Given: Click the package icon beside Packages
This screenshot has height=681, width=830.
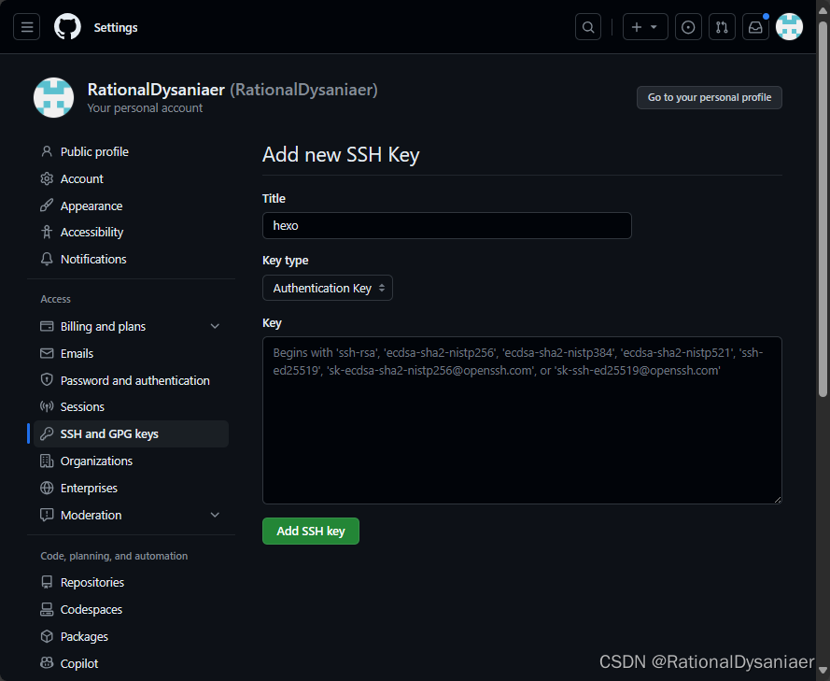Looking at the screenshot, I should click(x=47, y=636).
